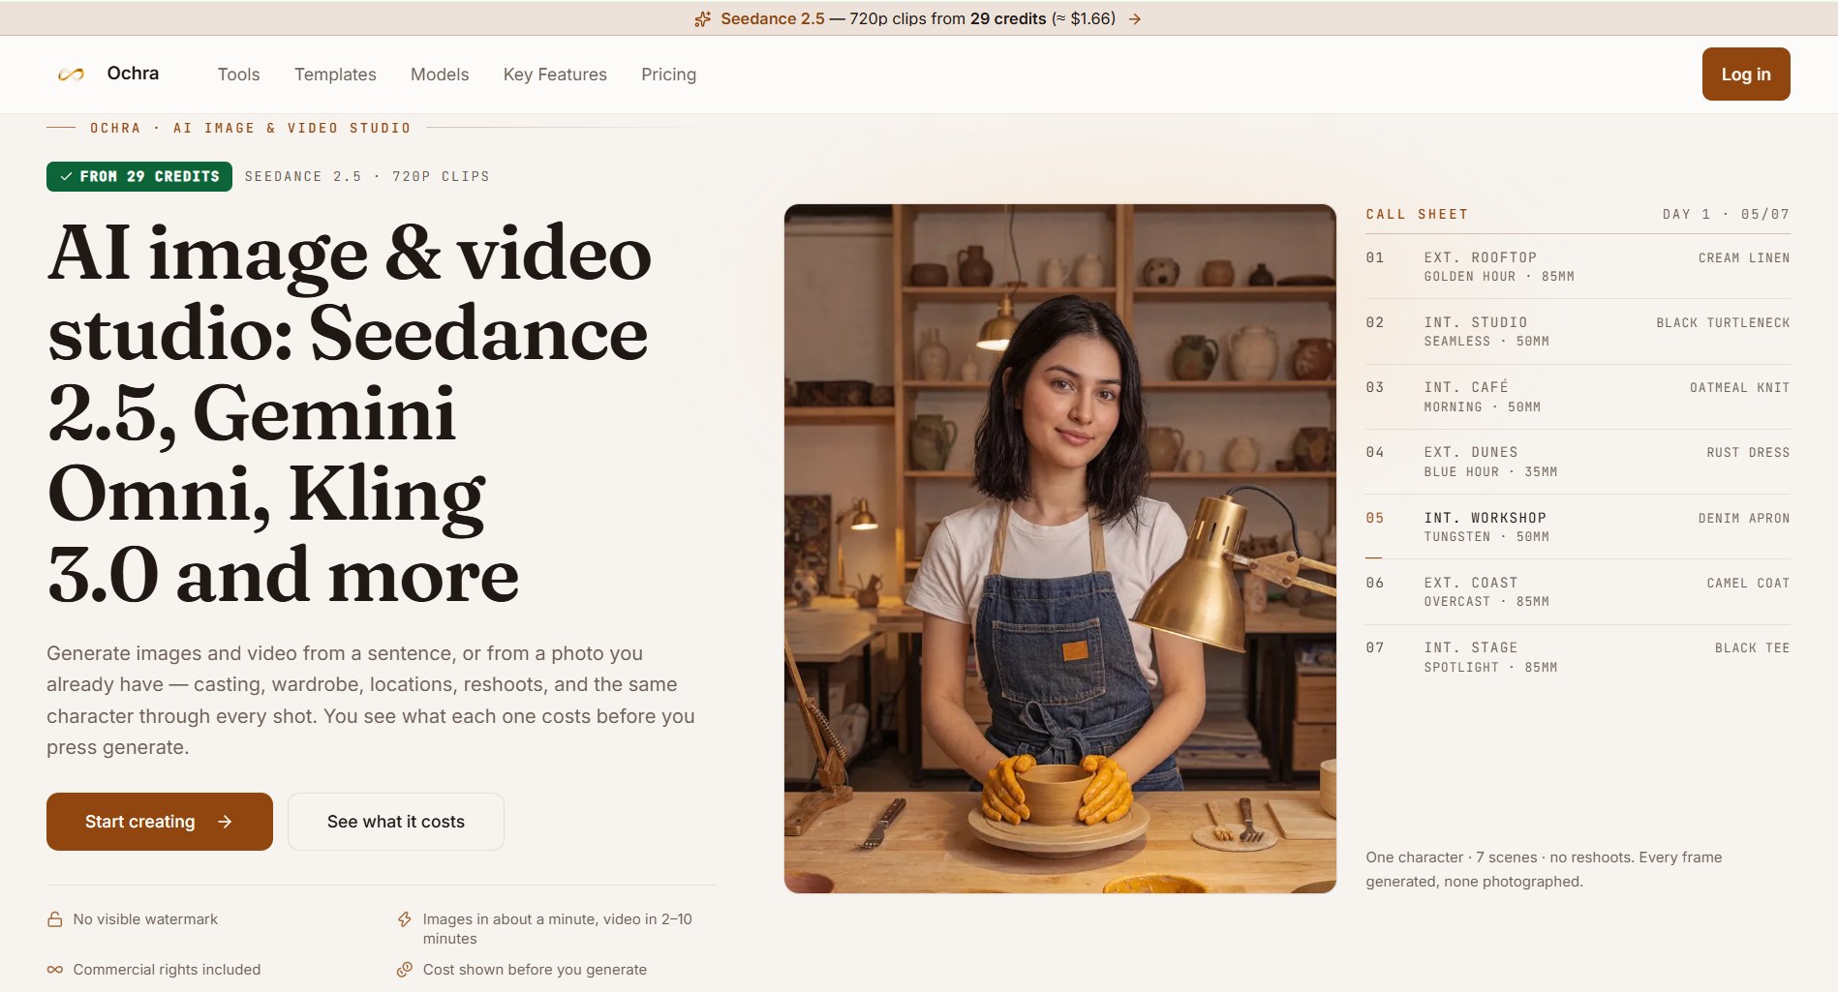This screenshot has width=1838, height=992.
Task: Click the Camel Coat wardrobe label
Action: point(1748,584)
